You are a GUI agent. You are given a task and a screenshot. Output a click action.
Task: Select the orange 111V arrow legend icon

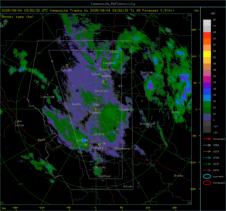click(x=207, y=151)
